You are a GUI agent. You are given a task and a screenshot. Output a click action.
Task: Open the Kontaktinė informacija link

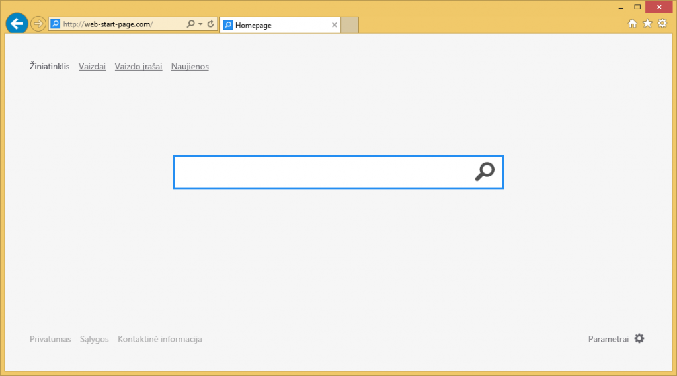(160, 339)
